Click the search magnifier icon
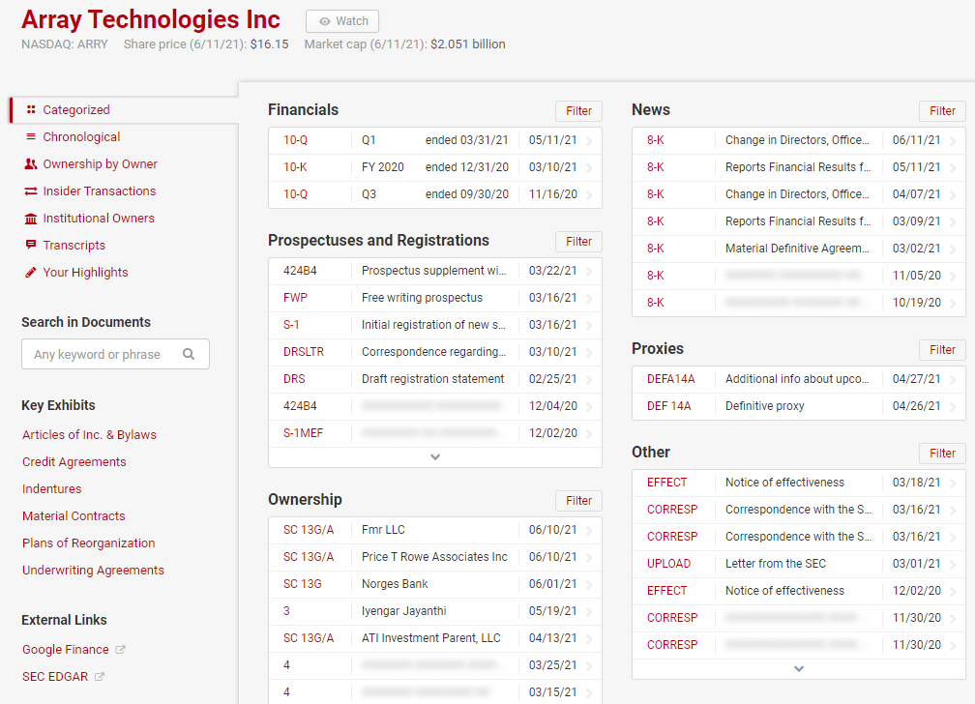The height and width of the screenshot is (704, 975). pos(189,354)
